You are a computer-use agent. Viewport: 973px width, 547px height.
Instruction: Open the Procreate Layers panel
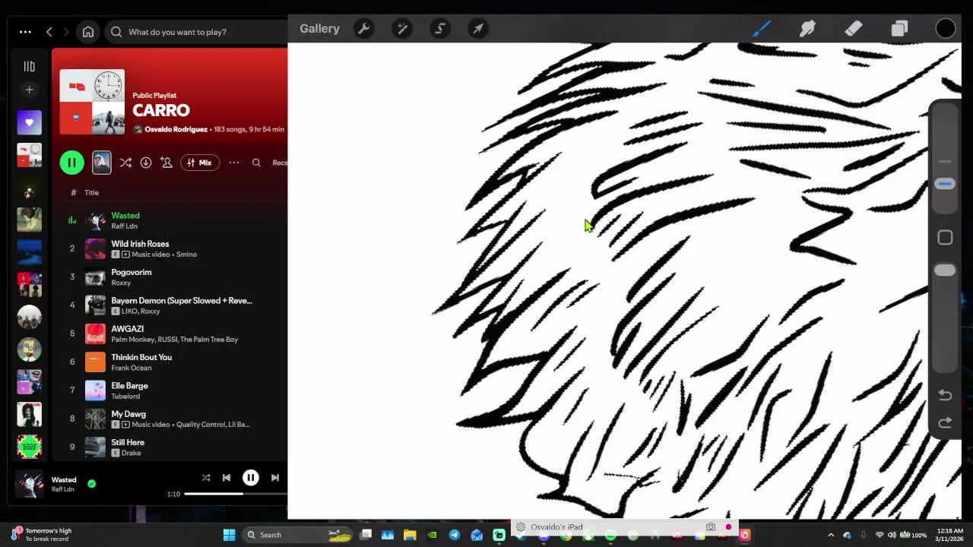[x=899, y=29]
